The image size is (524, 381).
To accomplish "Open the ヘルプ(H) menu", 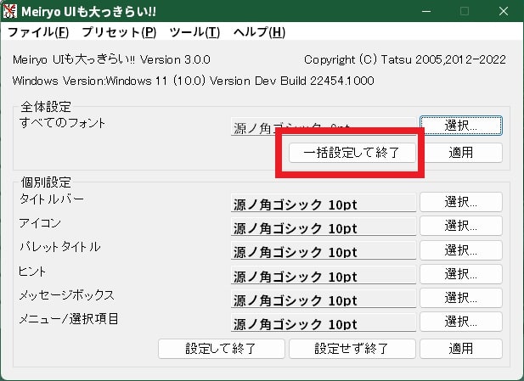I will pos(259,32).
